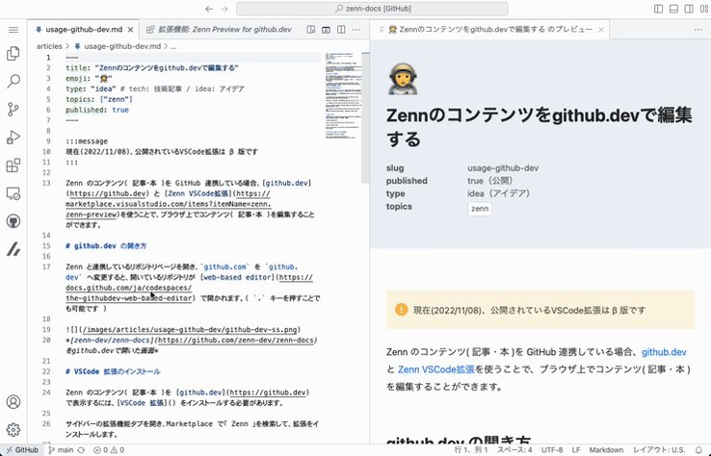The image size is (711, 456).
Task: Open notifications bell in status bar
Action: click(698, 450)
